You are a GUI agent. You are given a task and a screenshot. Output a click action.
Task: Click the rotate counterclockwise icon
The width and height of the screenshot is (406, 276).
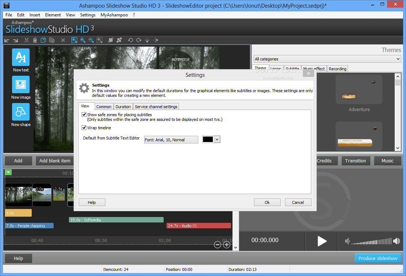130,40
